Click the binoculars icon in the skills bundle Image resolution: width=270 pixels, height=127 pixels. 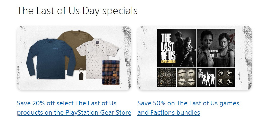pos(222,73)
